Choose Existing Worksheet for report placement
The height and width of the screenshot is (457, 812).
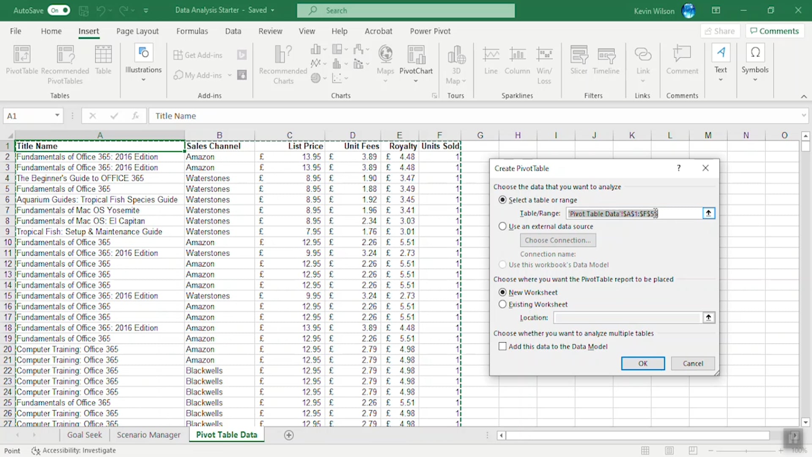pos(502,304)
